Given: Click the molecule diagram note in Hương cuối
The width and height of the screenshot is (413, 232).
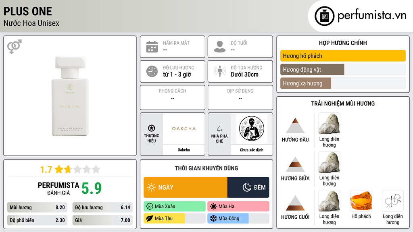Looking at the screenshot, I should 393,201.
